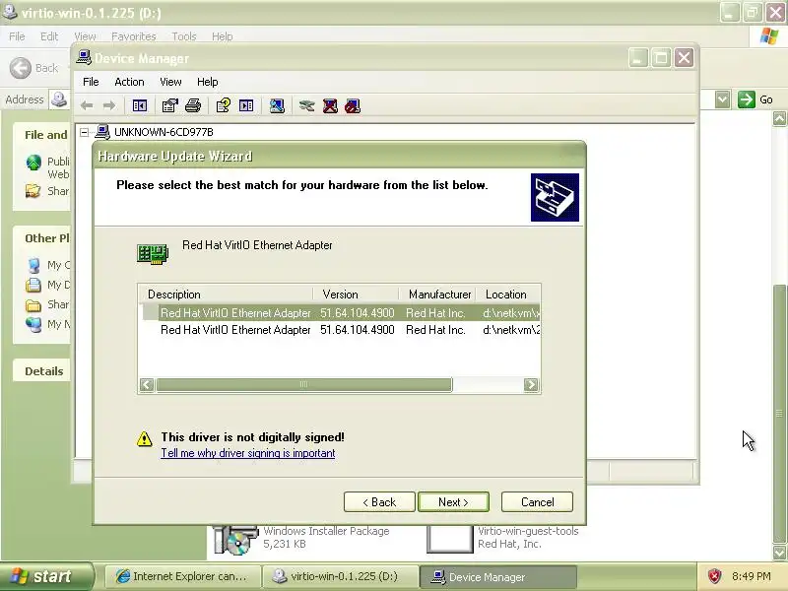The width and height of the screenshot is (788, 591).
Task: Select UNKNOWN-6CD977B computer in tree
Action: (164, 132)
